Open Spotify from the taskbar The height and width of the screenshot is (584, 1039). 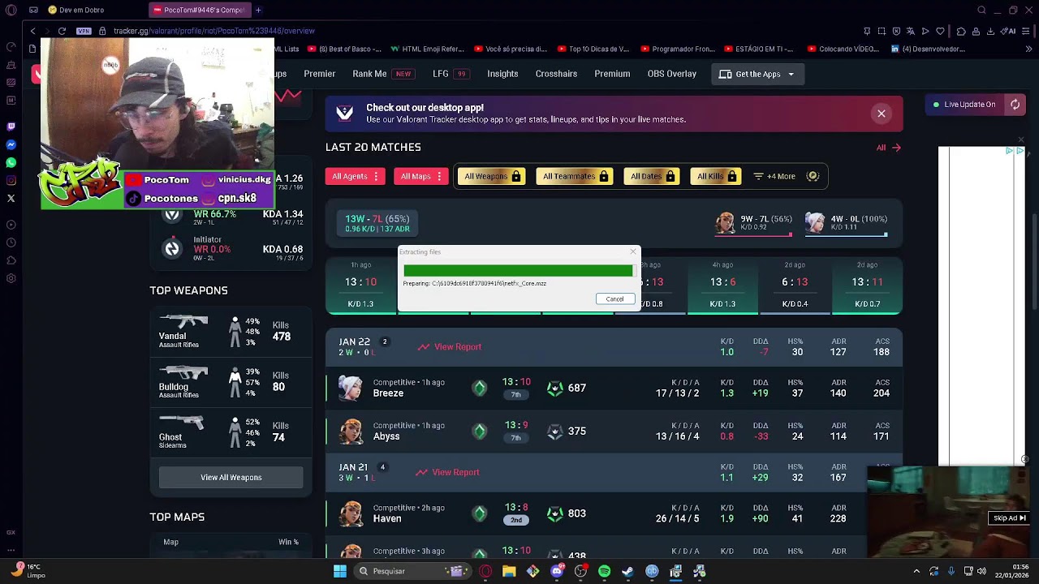click(604, 571)
